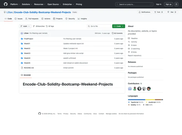Click the GitHub logo in header
Viewport: 182px width, 135px height.
pyautogui.click(x=6, y=4)
